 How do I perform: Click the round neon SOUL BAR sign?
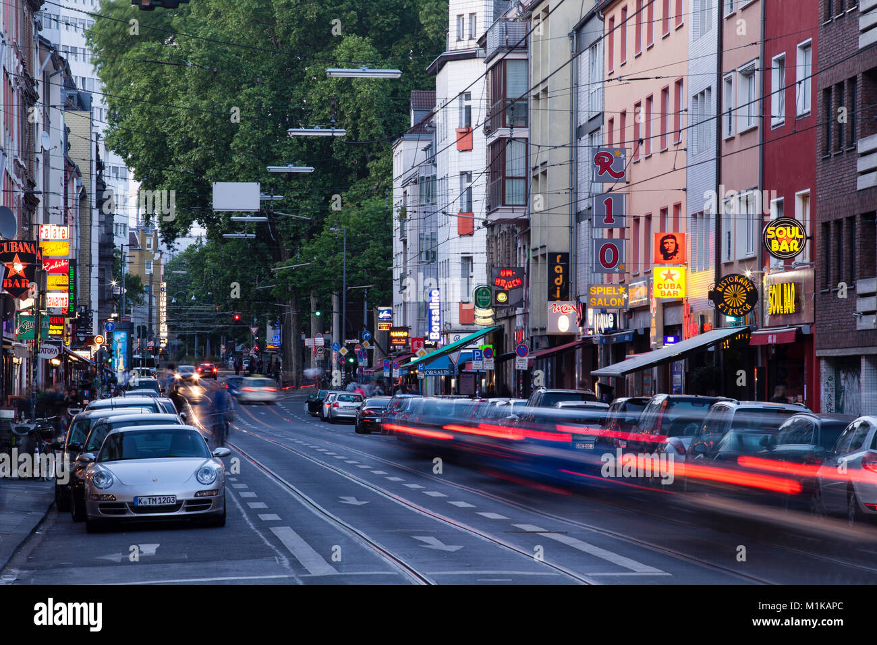(x=785, y=238)
